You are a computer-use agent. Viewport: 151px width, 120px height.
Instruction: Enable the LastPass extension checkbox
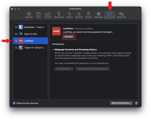point(16,41)
